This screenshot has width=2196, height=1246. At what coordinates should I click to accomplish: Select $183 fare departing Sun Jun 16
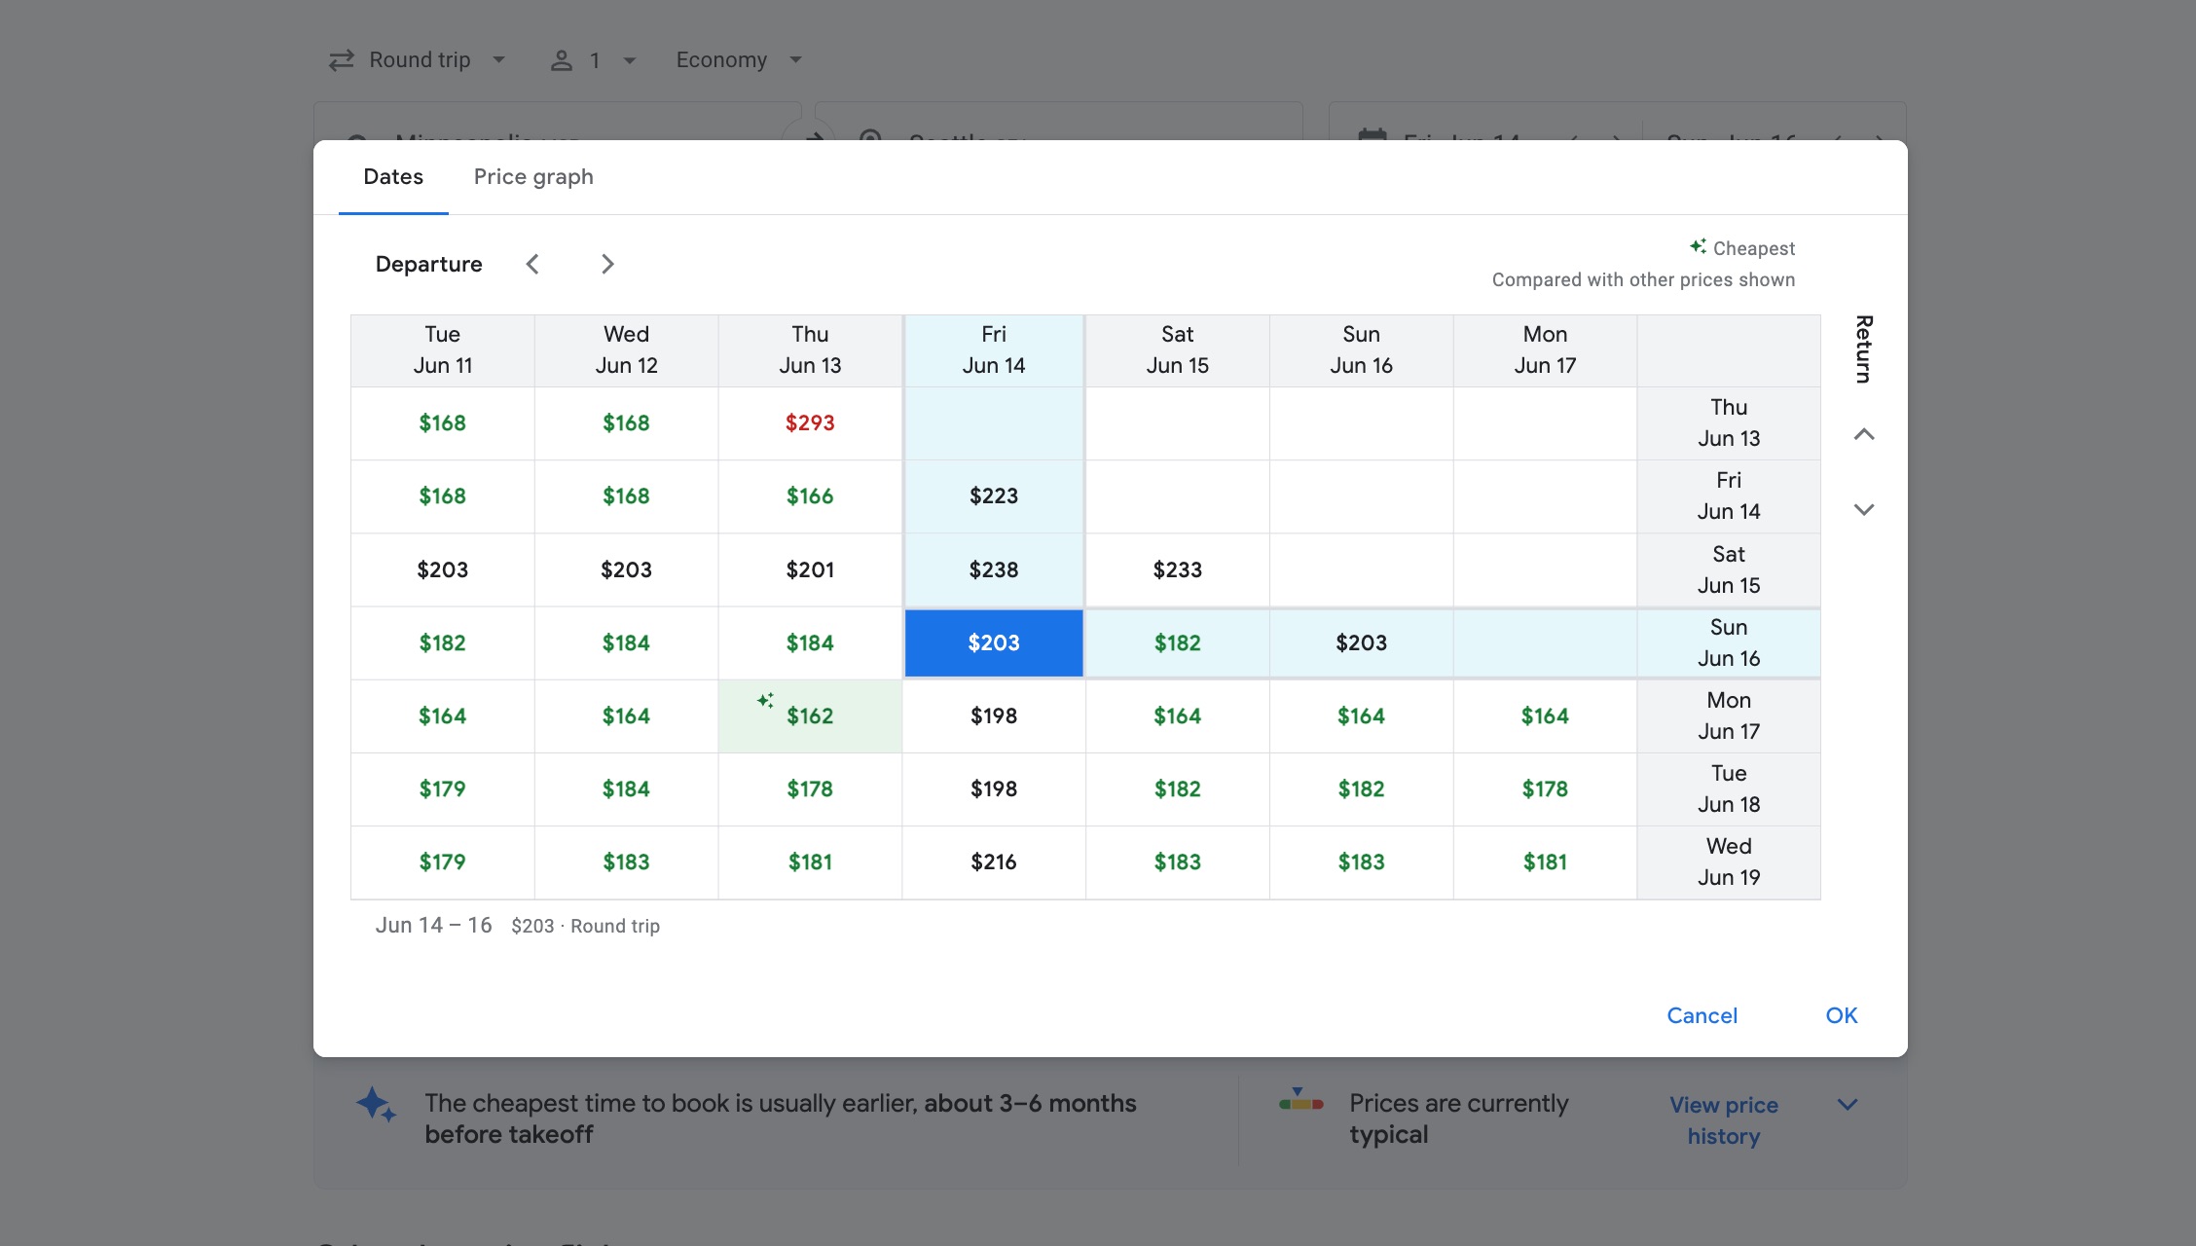click(1361, 862)
